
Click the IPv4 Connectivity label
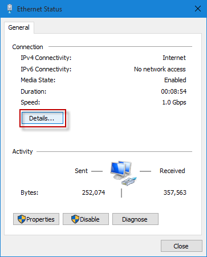pyautogui.click(x=46, y=58)
